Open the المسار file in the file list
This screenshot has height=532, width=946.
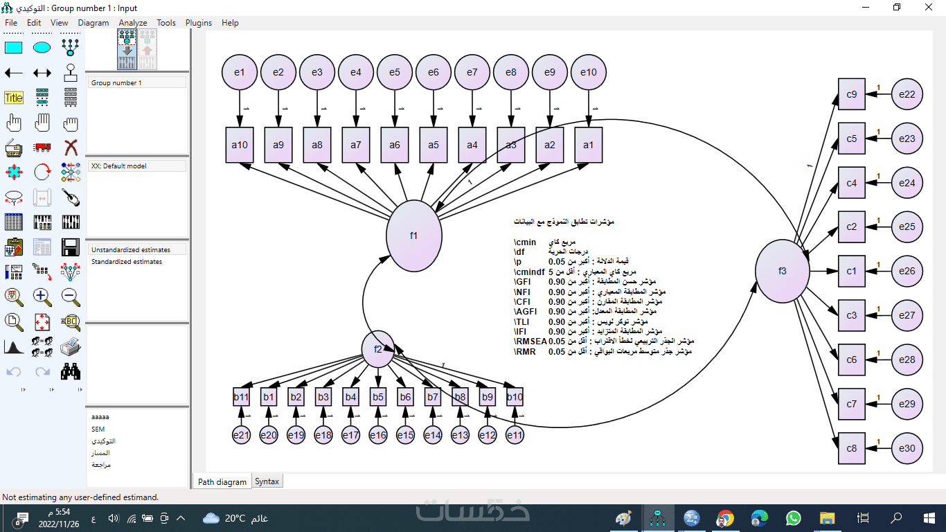coord(100,453)
